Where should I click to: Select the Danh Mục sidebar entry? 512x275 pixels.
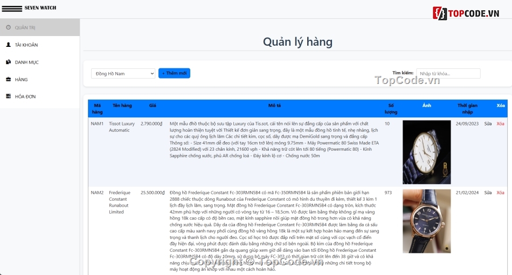(26, 62)
